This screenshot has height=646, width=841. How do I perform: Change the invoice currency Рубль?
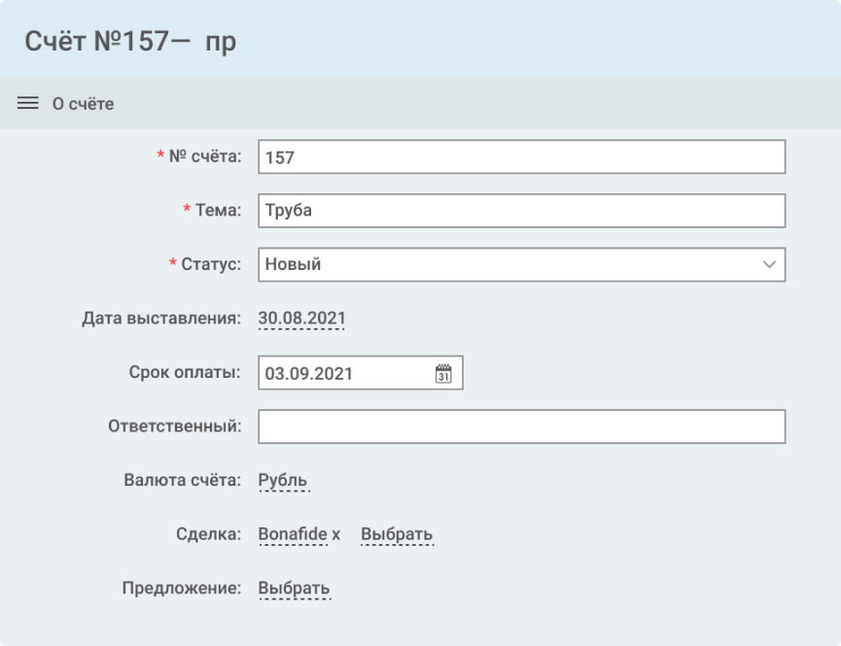(283, 480)
